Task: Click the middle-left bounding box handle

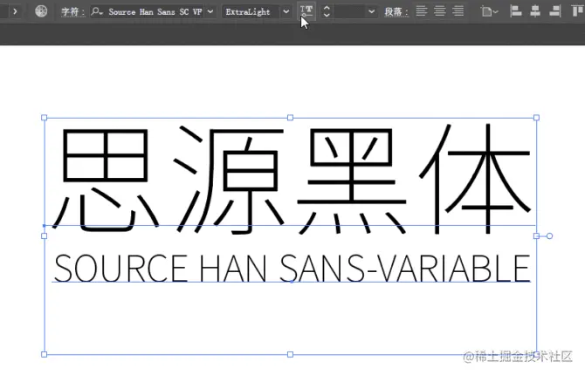Action: [44, 236]
